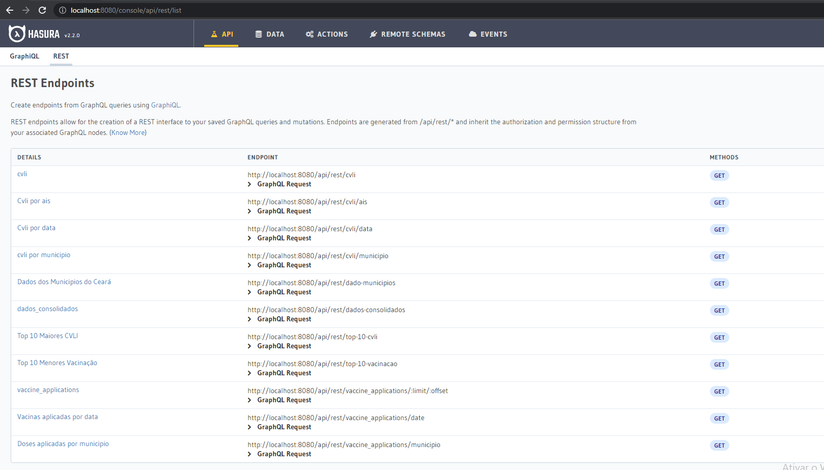
Task: Expand GraphQL Request for vaccine_applications
Action: coord(284,400)
